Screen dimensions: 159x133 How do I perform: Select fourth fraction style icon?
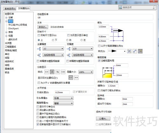click(x=63, y=72)
